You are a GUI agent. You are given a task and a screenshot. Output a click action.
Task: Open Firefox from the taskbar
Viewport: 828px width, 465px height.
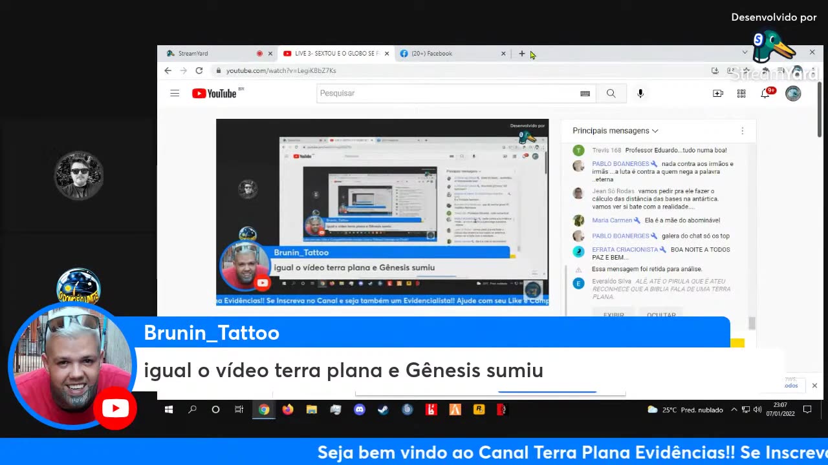point(288,409)
